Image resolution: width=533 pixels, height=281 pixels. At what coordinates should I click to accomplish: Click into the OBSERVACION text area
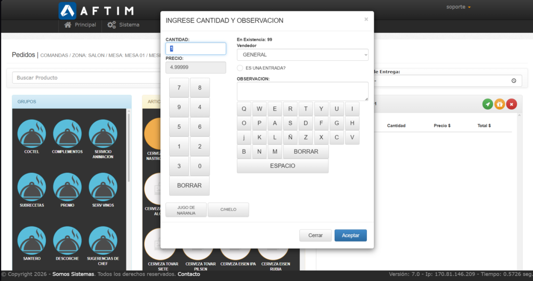[302, 91]
